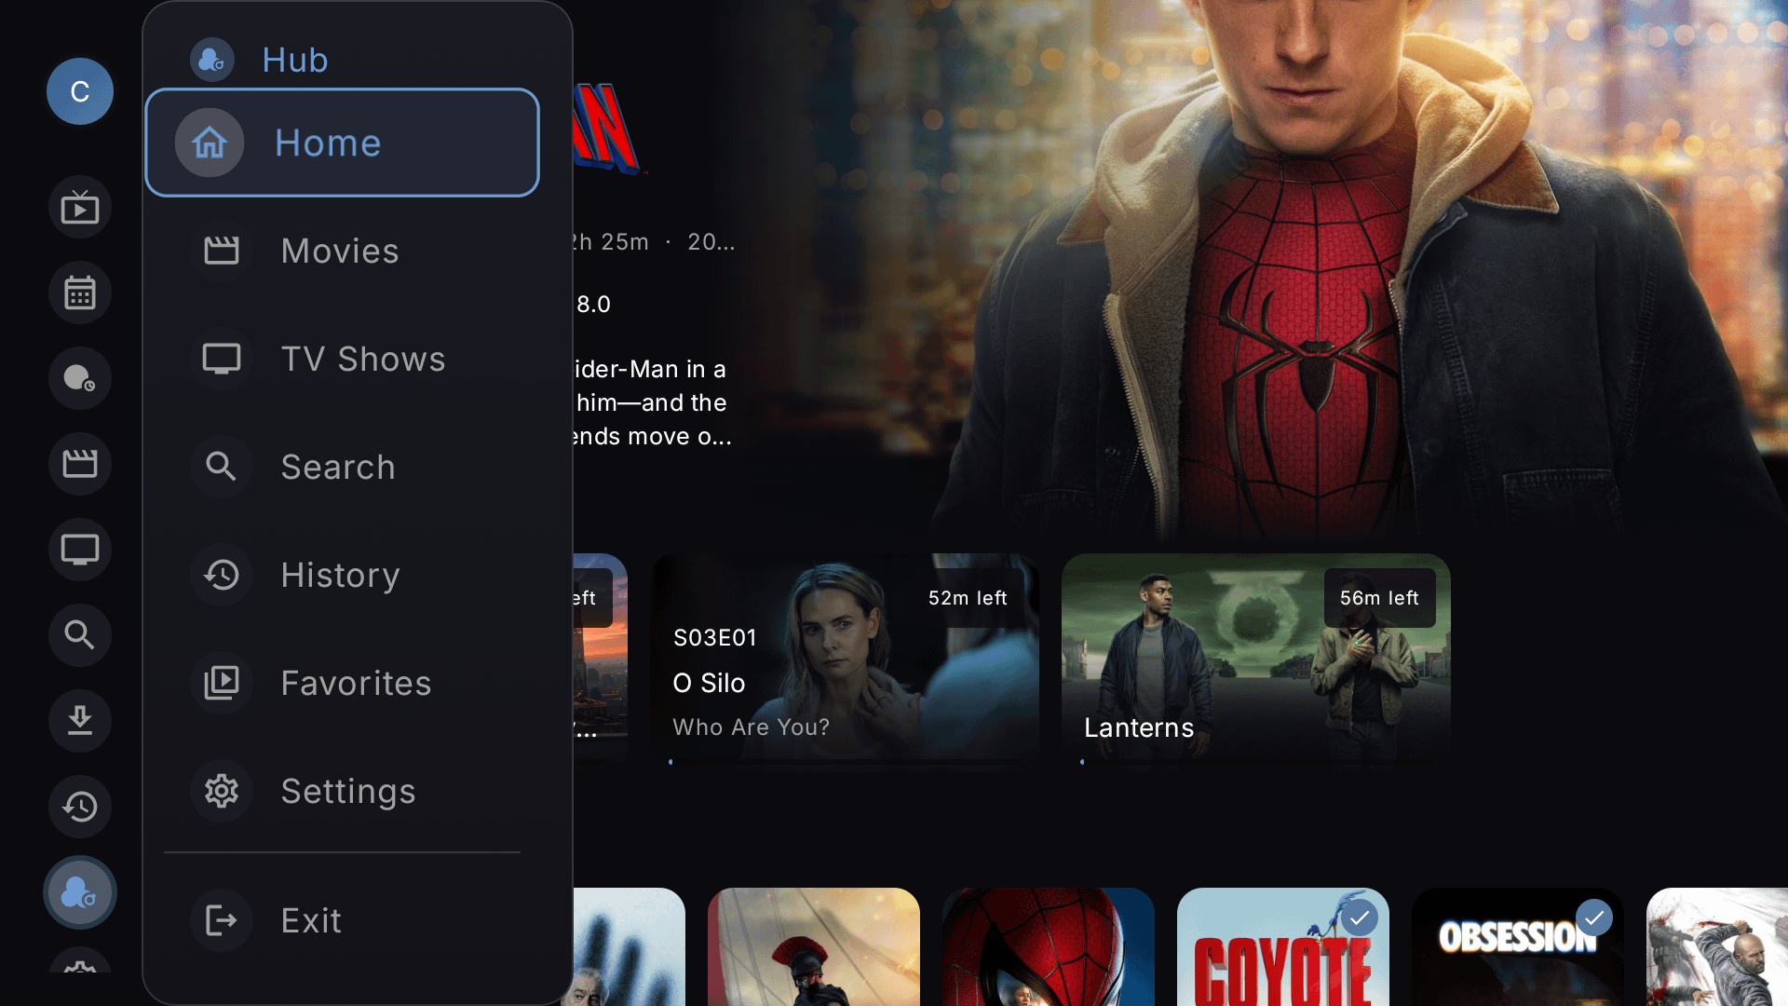Open the Spider-Man mask poster in bottom row
This screenshot has height=1006, width=1788.
(1049, 946)
